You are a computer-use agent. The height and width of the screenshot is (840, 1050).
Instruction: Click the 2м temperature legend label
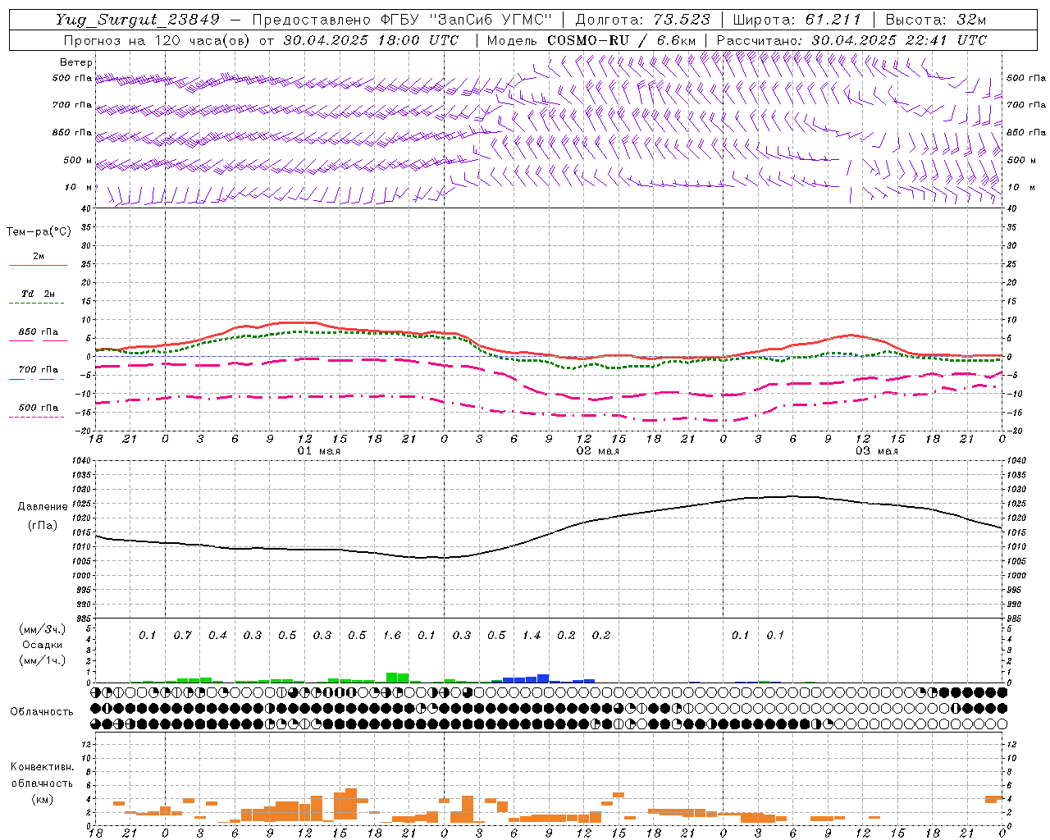(39, 257)
